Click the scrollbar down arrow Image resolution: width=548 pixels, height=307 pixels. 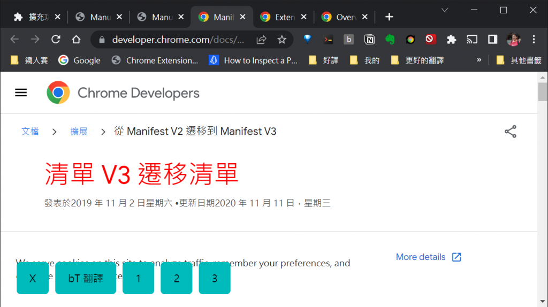543,301
